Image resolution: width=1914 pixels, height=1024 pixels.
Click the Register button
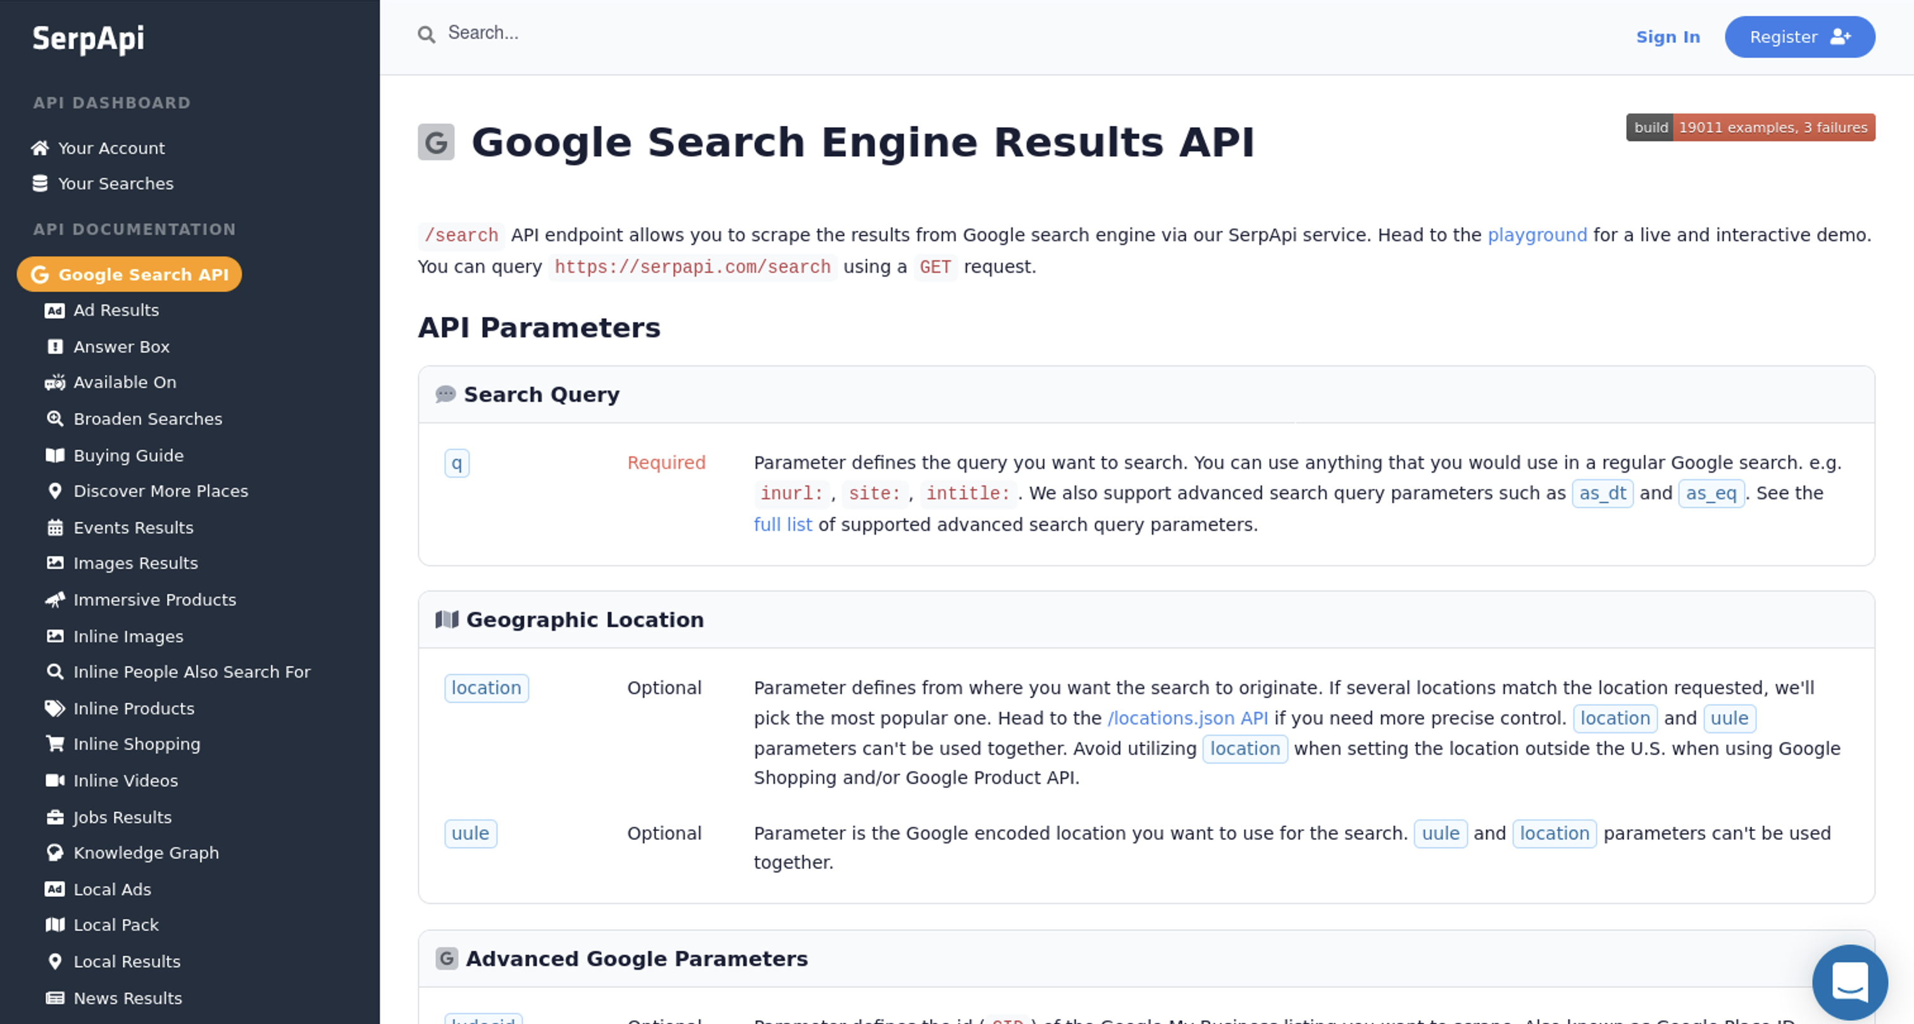tap(1799, 37)
